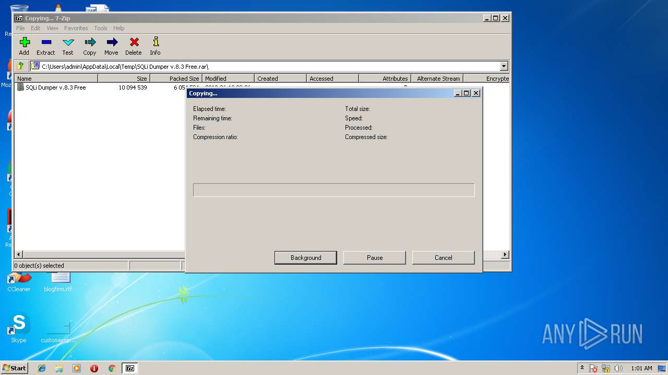The image size is (668, 375).
Task: Click the Move toolbar icon
Action: pos(111,46)
